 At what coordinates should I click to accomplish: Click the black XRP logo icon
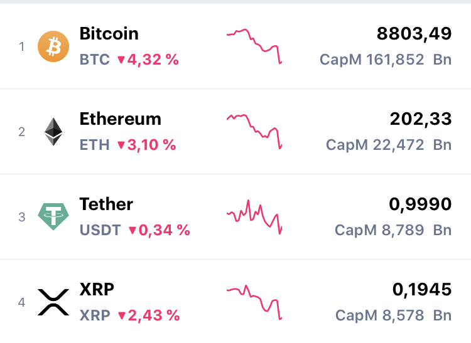coord(53,302)
